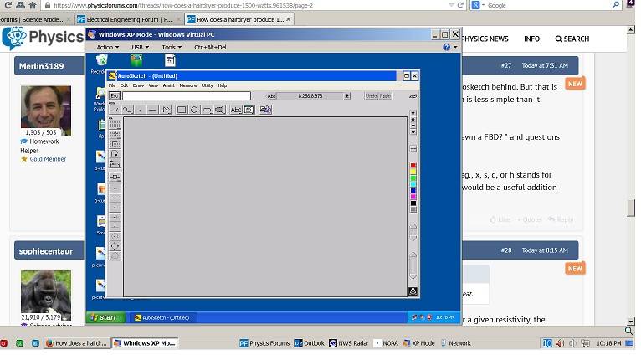The height and width of the screenshot is (355, 641).
Task: Toggle the attach mode button in left toolbar
Action: 115,153
